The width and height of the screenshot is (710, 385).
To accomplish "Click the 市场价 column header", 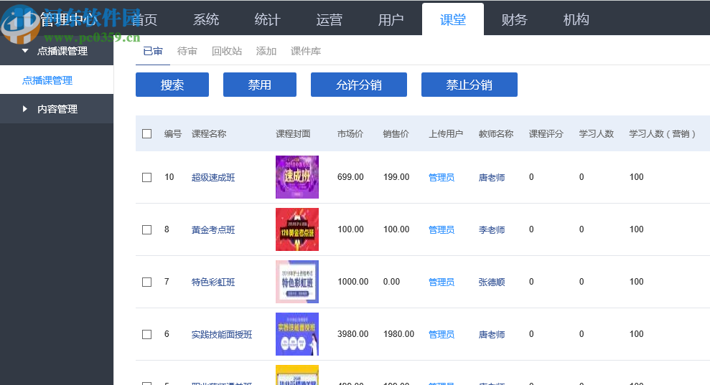I will 350,134.
